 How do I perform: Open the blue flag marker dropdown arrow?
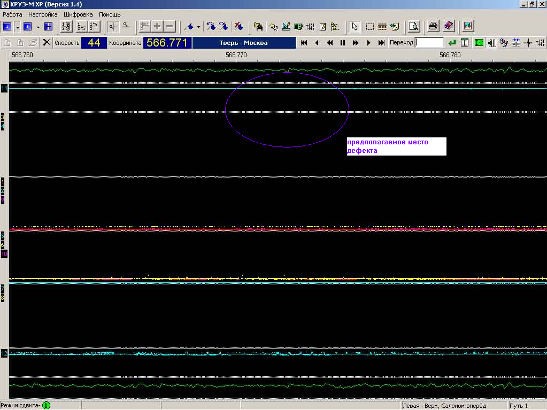pyautogui.click(x=198, y=26)
